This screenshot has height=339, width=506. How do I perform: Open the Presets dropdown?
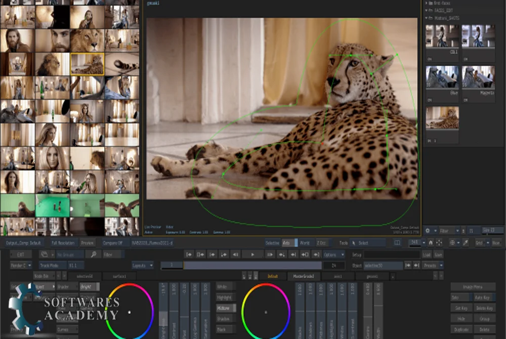click(x=433, y=266)
